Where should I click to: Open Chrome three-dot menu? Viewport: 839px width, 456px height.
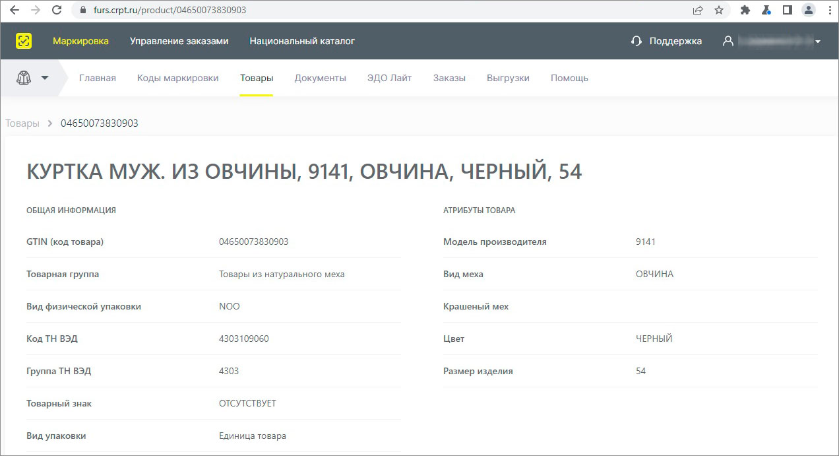click(x=829, y=11)
